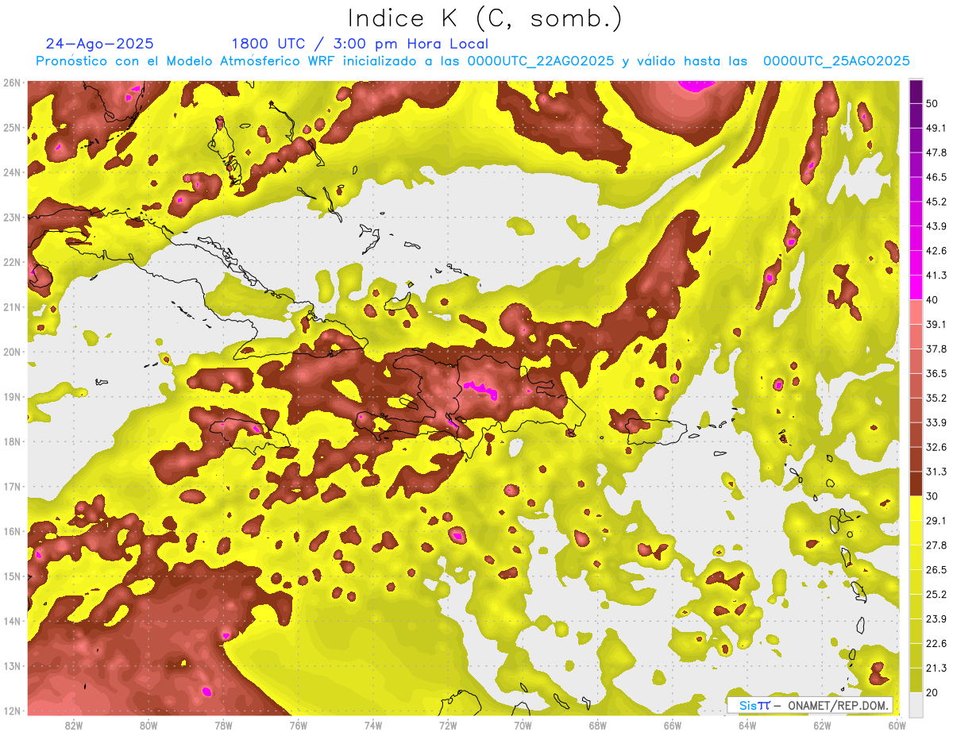This screenshot has height=736, width=953.
Task: Click the colorbar label "35.2"
Action: tap(936, 398)
